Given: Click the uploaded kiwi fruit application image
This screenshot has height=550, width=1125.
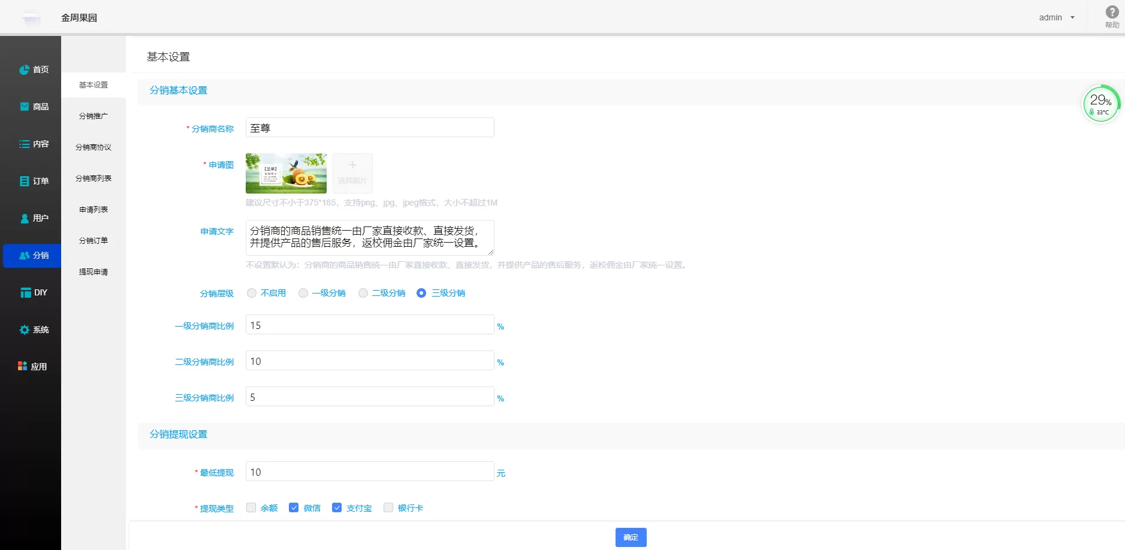Looking at the screenshot, I should click(286, 173).
